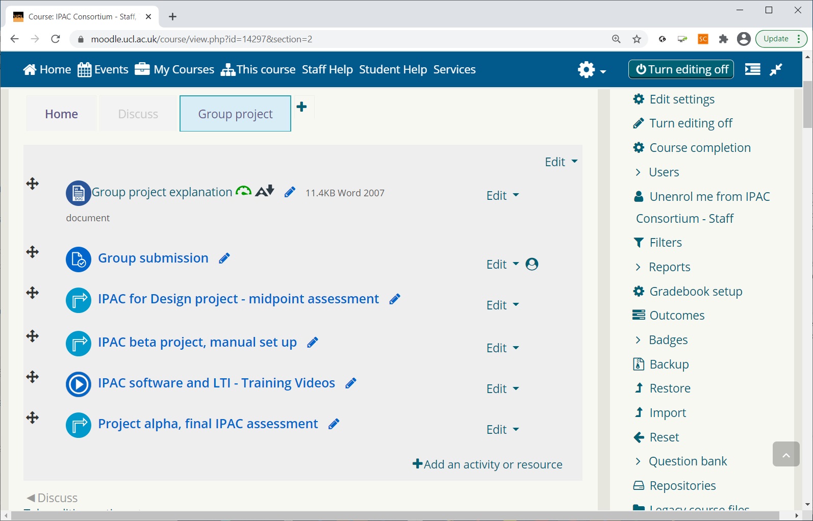This screenshot has width=813, height=521.
Task: Click the move handle for Project alpha assessment
Action: (x=33, y=418)
